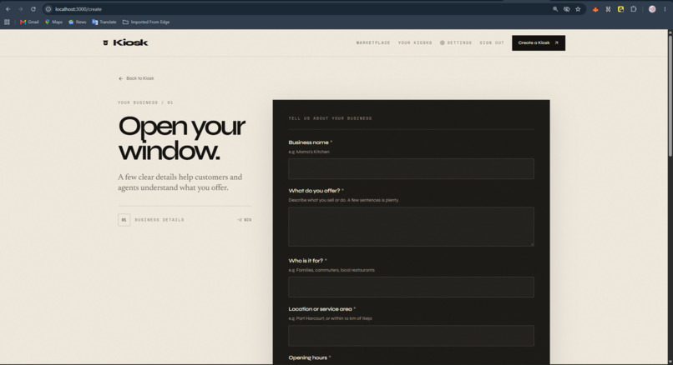The image size is (673, 365).
Task: Click the address bar URL localhost:3000/create
Action: click(x=78, y=9)
